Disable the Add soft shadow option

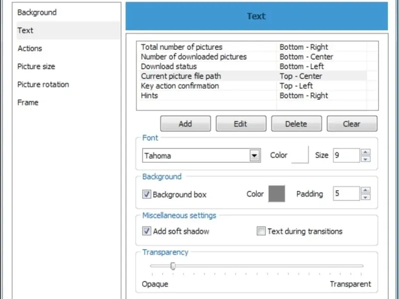[x=147, y=231]
